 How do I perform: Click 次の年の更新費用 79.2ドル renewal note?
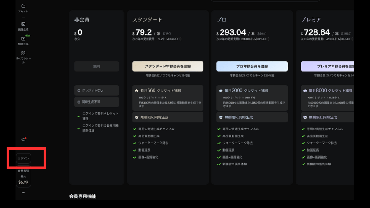(157, 39)
